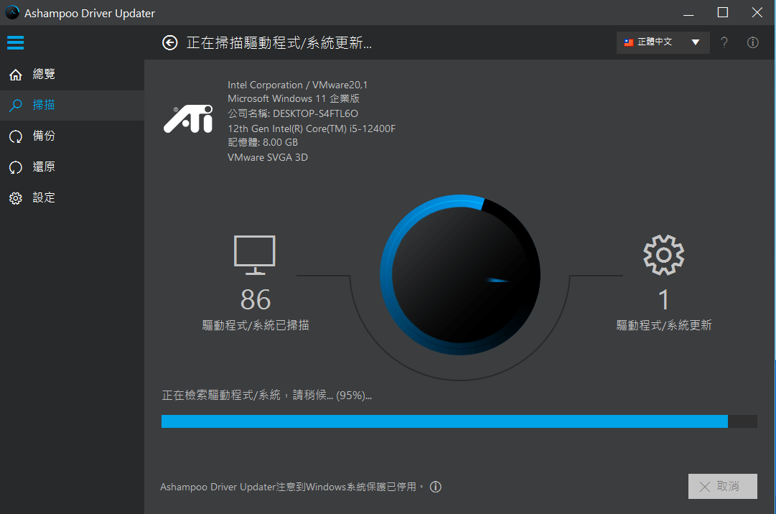The image size is (776, 514).
Task: Select the 掃描 scan section
Action: point(73,106)
